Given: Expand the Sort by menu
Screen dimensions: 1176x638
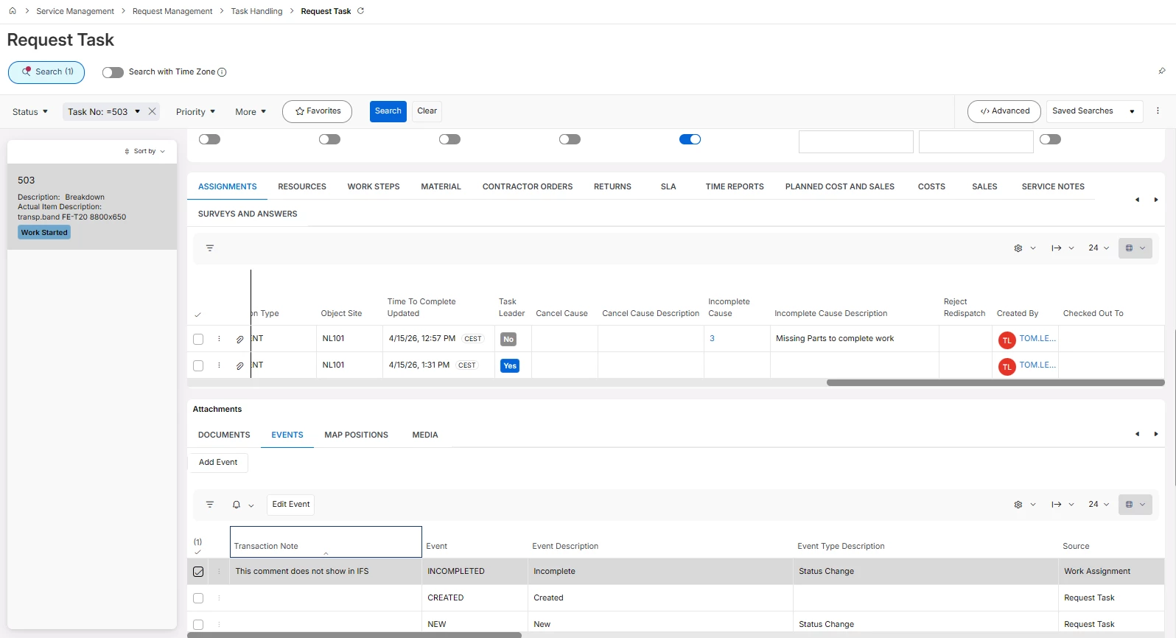Looking at the screenshot, I should (145, 151).
